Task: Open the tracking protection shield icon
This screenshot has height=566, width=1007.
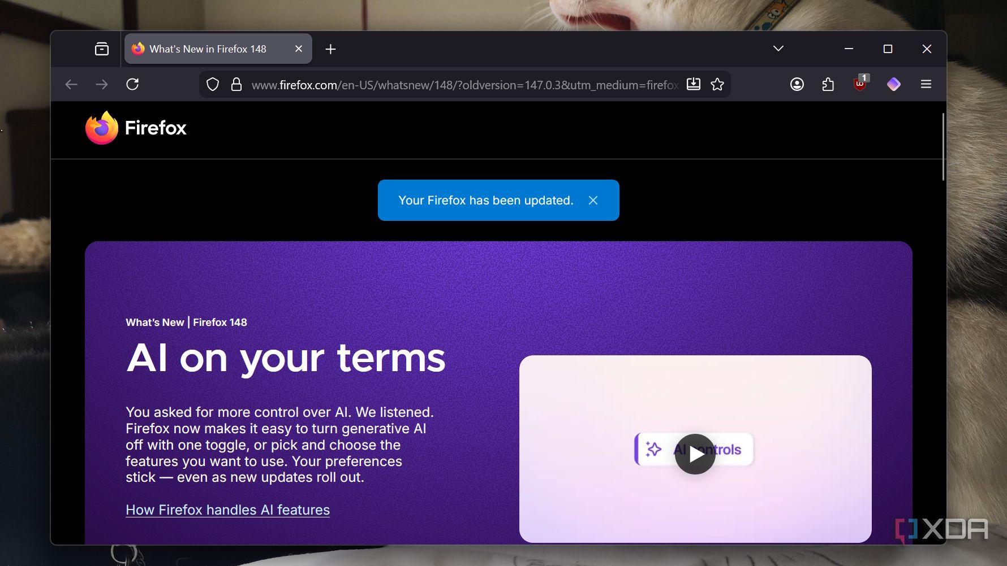Action: point(213,85)
